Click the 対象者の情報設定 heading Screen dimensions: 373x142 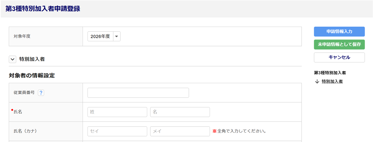32,76
